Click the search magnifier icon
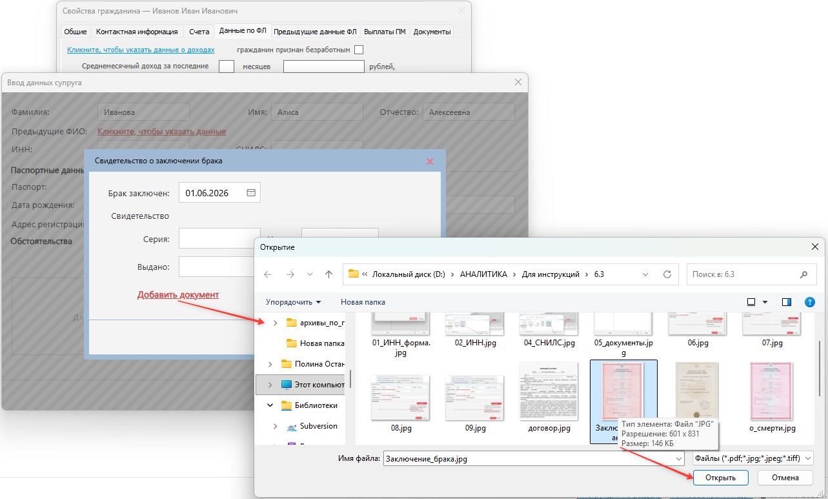828x499 pixels. (803, 274)
